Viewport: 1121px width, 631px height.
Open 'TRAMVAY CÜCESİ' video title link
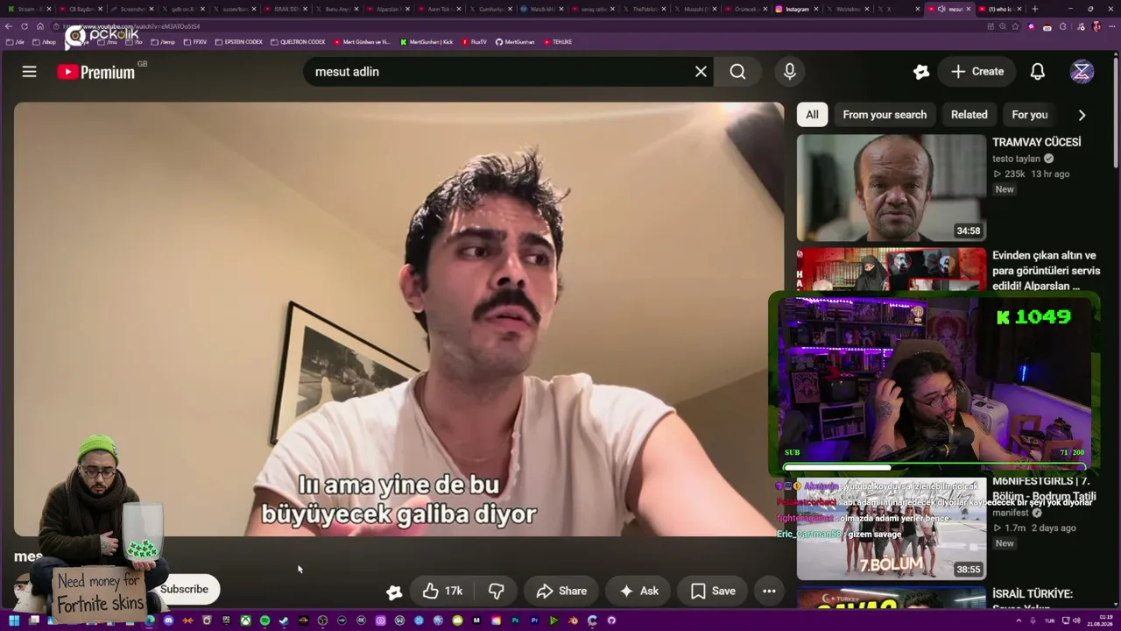(1037, 142)
